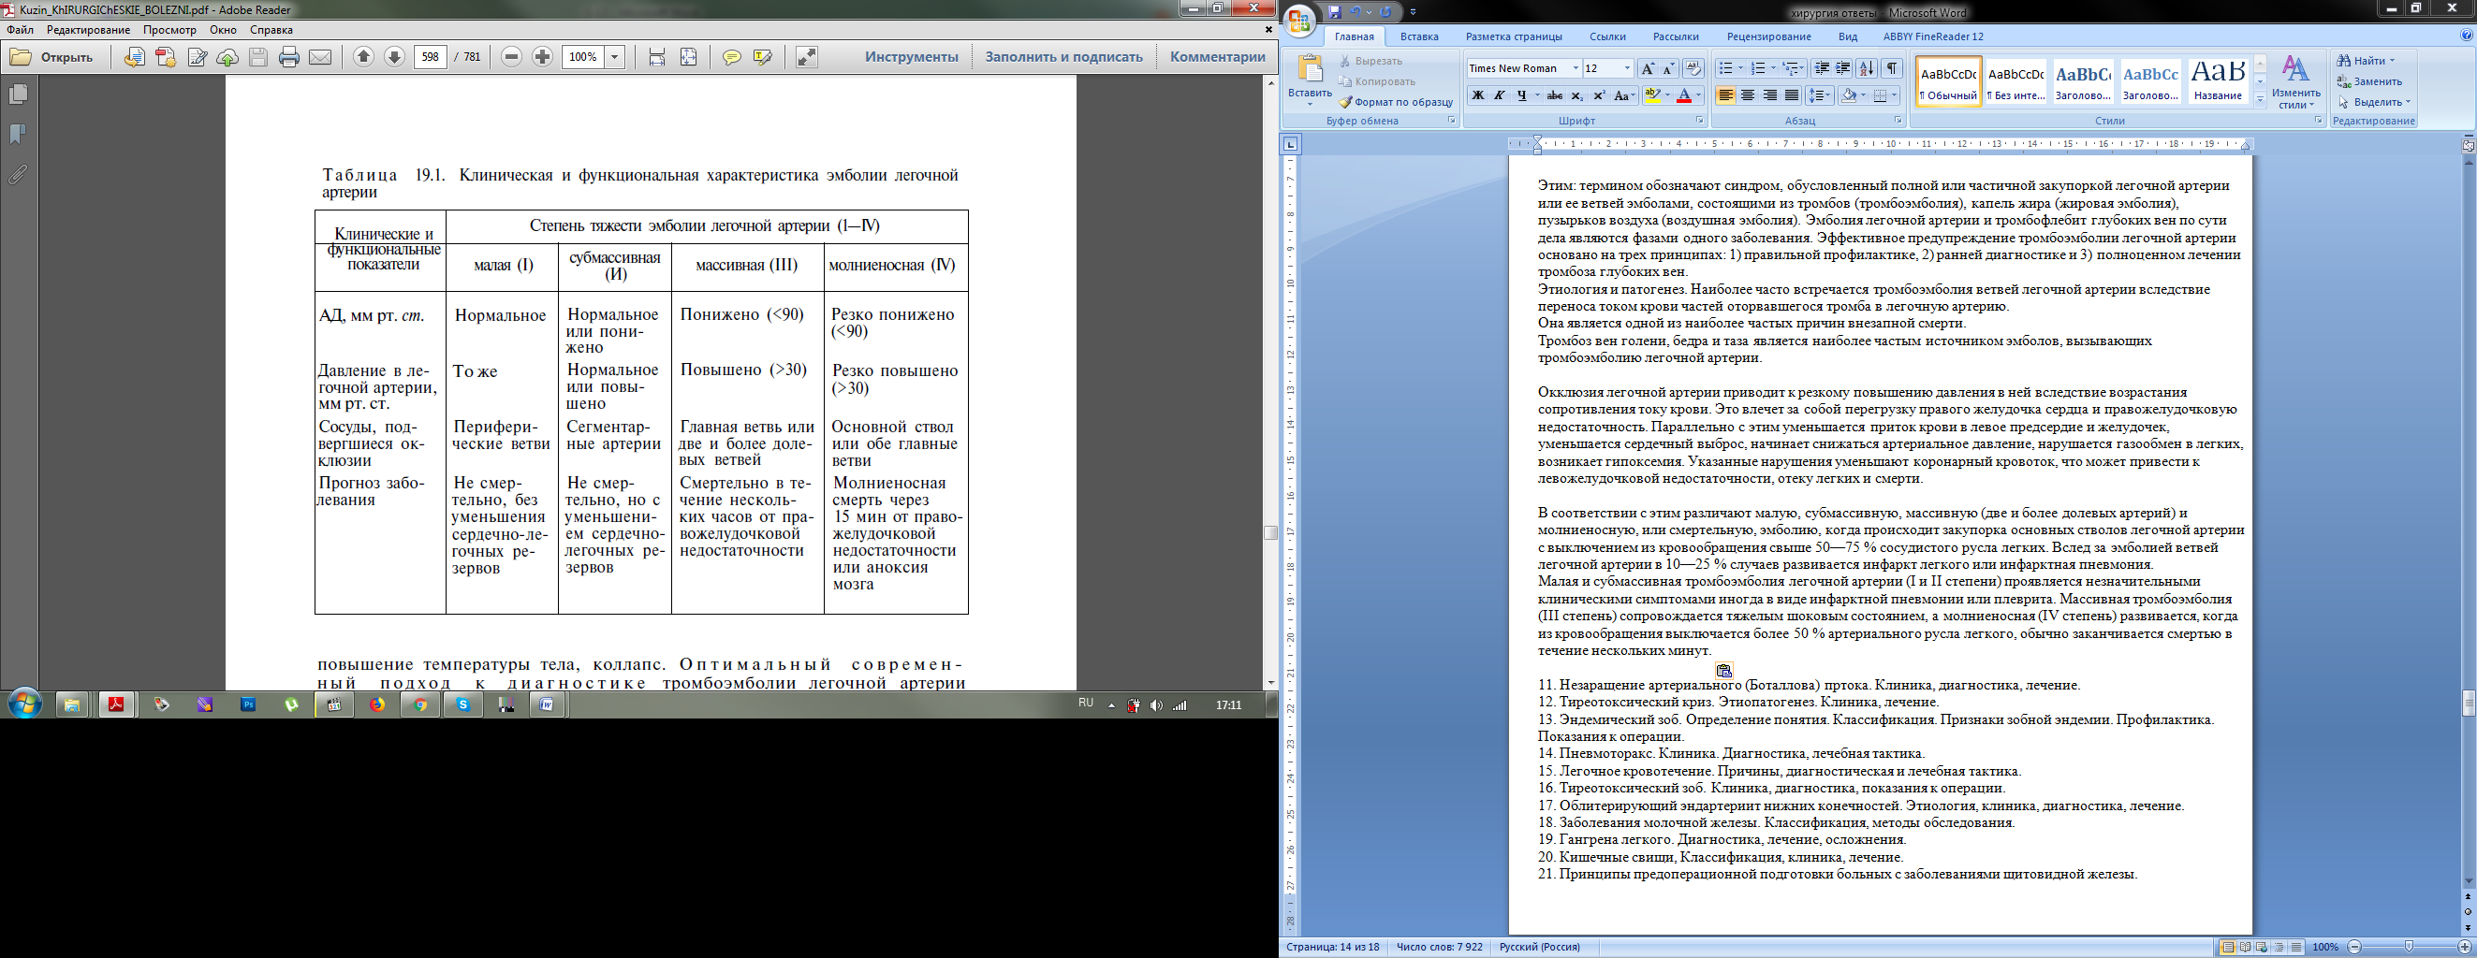
Task: Toggle Bold (Ж) formatting in Word
Action: (x=1478, y=95)
